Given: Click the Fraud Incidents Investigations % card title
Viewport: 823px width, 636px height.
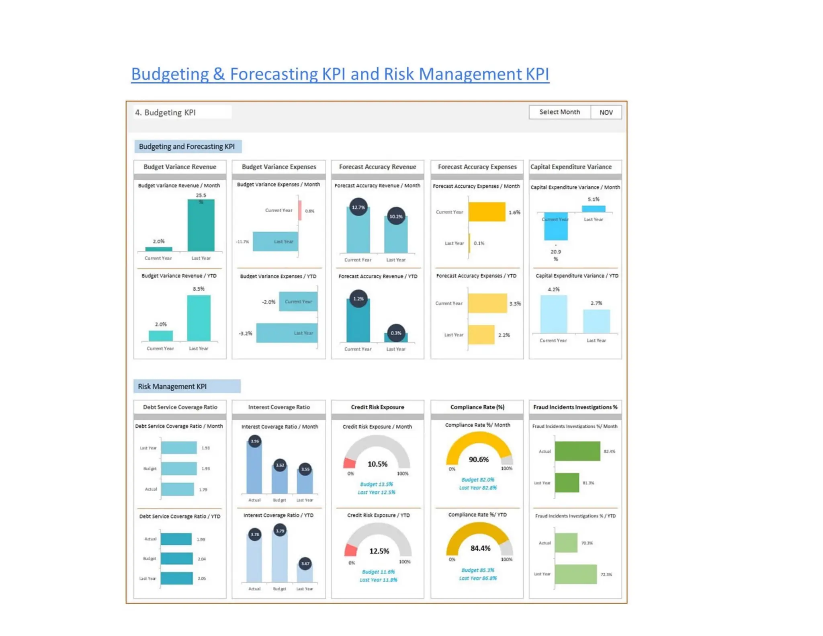Looking at the screenshot, I should pyautogui.click(x=575, y=407).
